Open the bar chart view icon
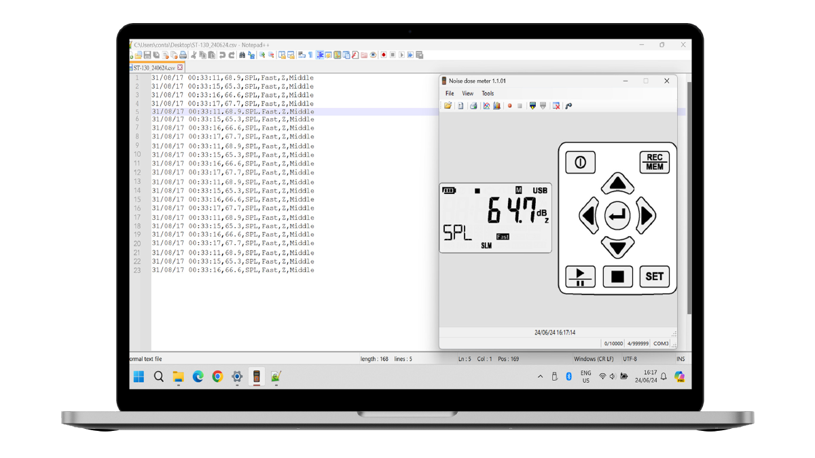 [x=497, y=106]
